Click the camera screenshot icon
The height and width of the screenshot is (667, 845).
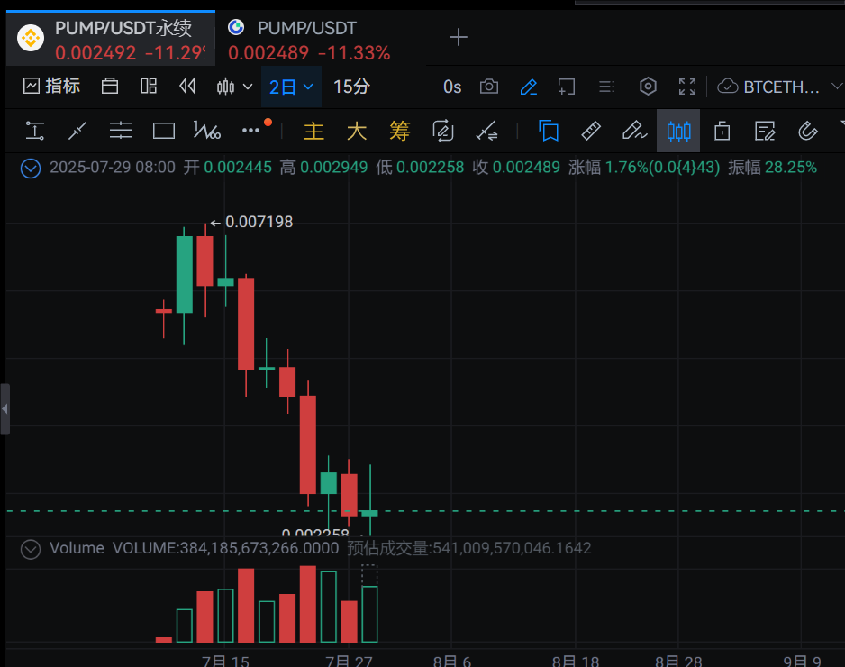click(489, 87)
